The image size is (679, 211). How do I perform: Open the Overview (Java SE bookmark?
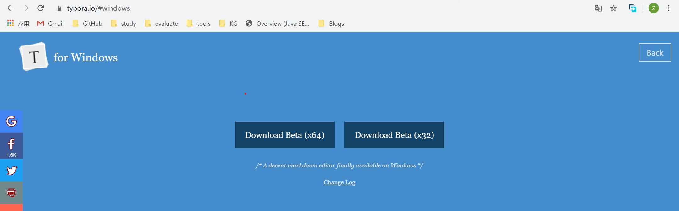[x=278, y=24]
